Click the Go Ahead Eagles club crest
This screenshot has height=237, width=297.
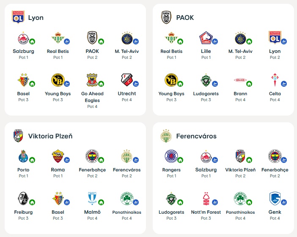(x=92, y=80)
